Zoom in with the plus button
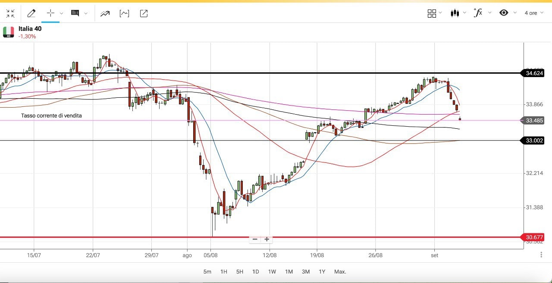 tap(267, 239)
